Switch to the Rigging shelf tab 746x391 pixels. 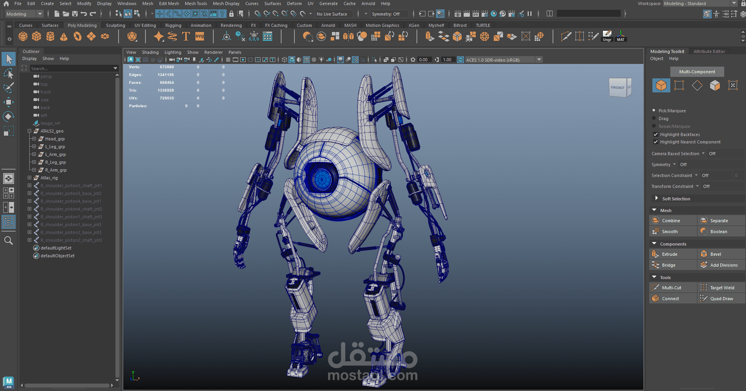point(173,25)
